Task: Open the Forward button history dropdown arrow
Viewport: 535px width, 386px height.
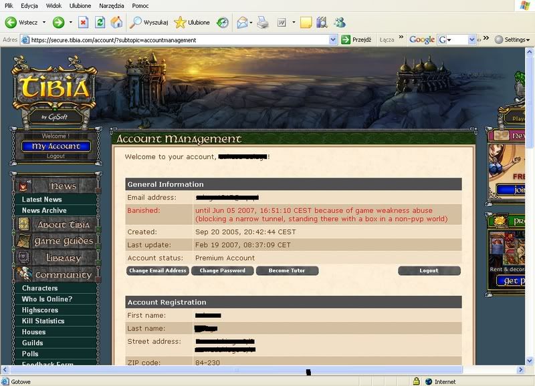Action: [x=71, y=23]
